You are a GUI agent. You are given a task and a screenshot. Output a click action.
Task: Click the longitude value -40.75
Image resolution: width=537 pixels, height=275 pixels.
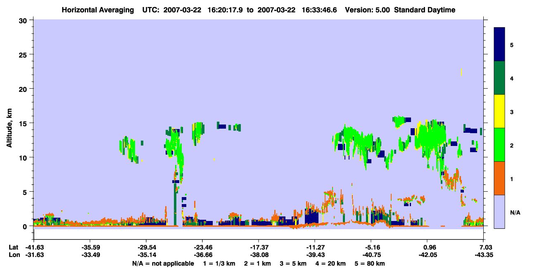coord(371,255)
